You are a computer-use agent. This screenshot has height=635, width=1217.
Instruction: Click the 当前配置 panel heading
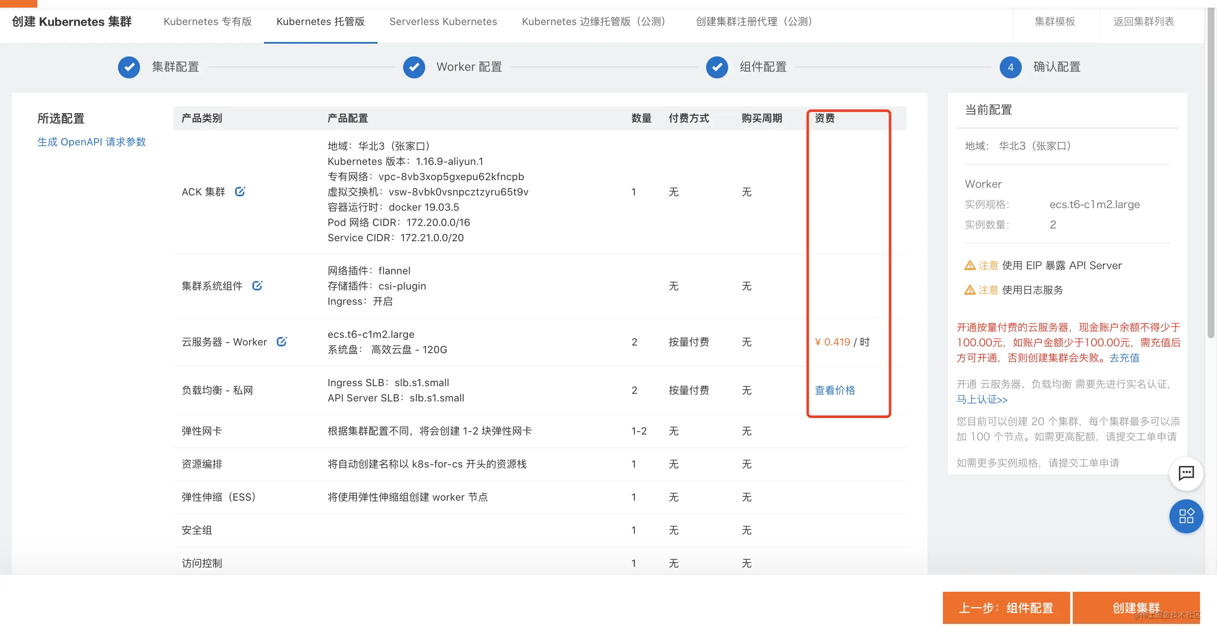pyautogui.click(x=988, y=110)
